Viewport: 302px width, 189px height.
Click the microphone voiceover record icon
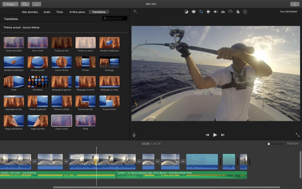[134, 135]
